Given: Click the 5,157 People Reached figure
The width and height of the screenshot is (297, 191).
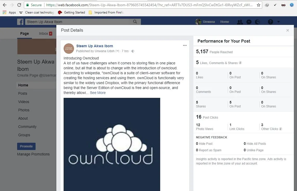Looking at the screenshot, I should [x=214, y=52].
